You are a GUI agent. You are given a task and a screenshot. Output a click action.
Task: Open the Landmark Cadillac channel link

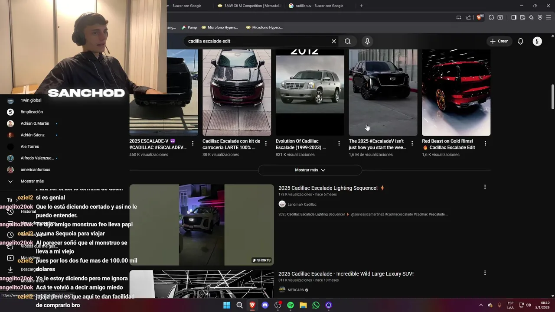(x=302, y=205)
